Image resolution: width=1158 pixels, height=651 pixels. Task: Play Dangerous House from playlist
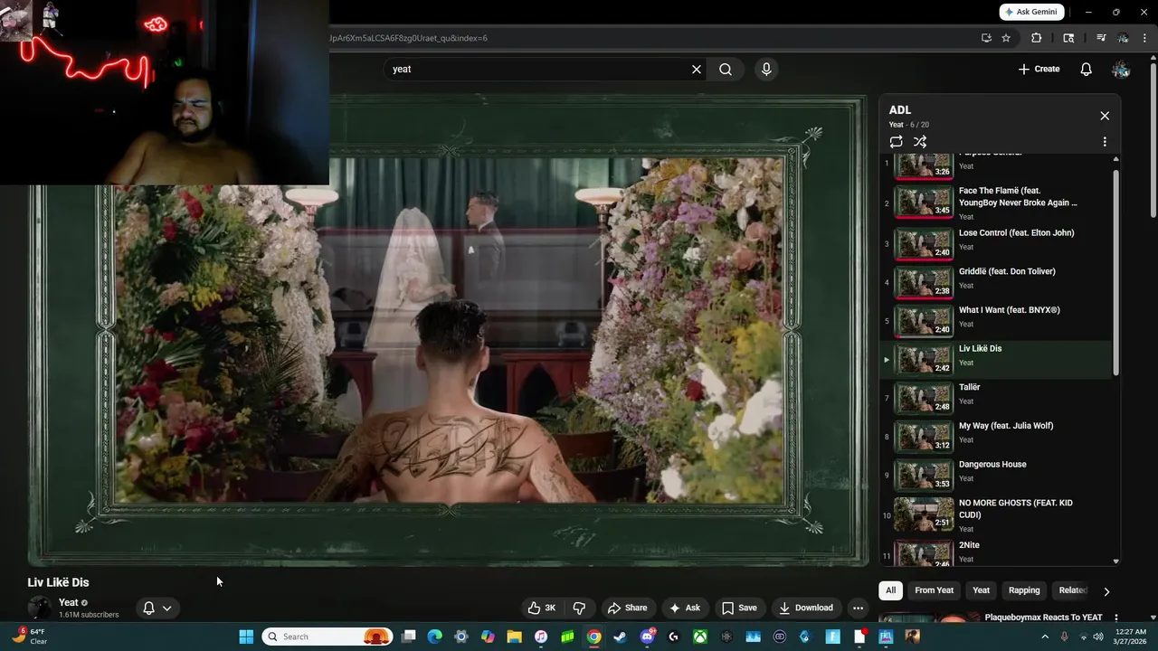point(996,475)
